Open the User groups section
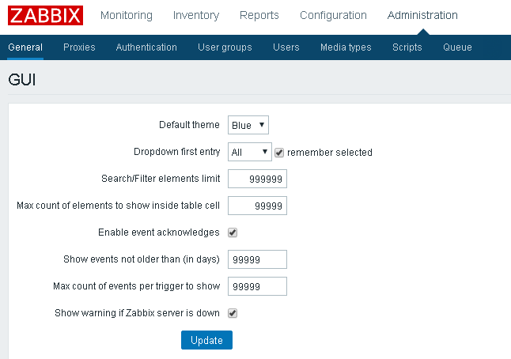 click(x=225, y=47)
